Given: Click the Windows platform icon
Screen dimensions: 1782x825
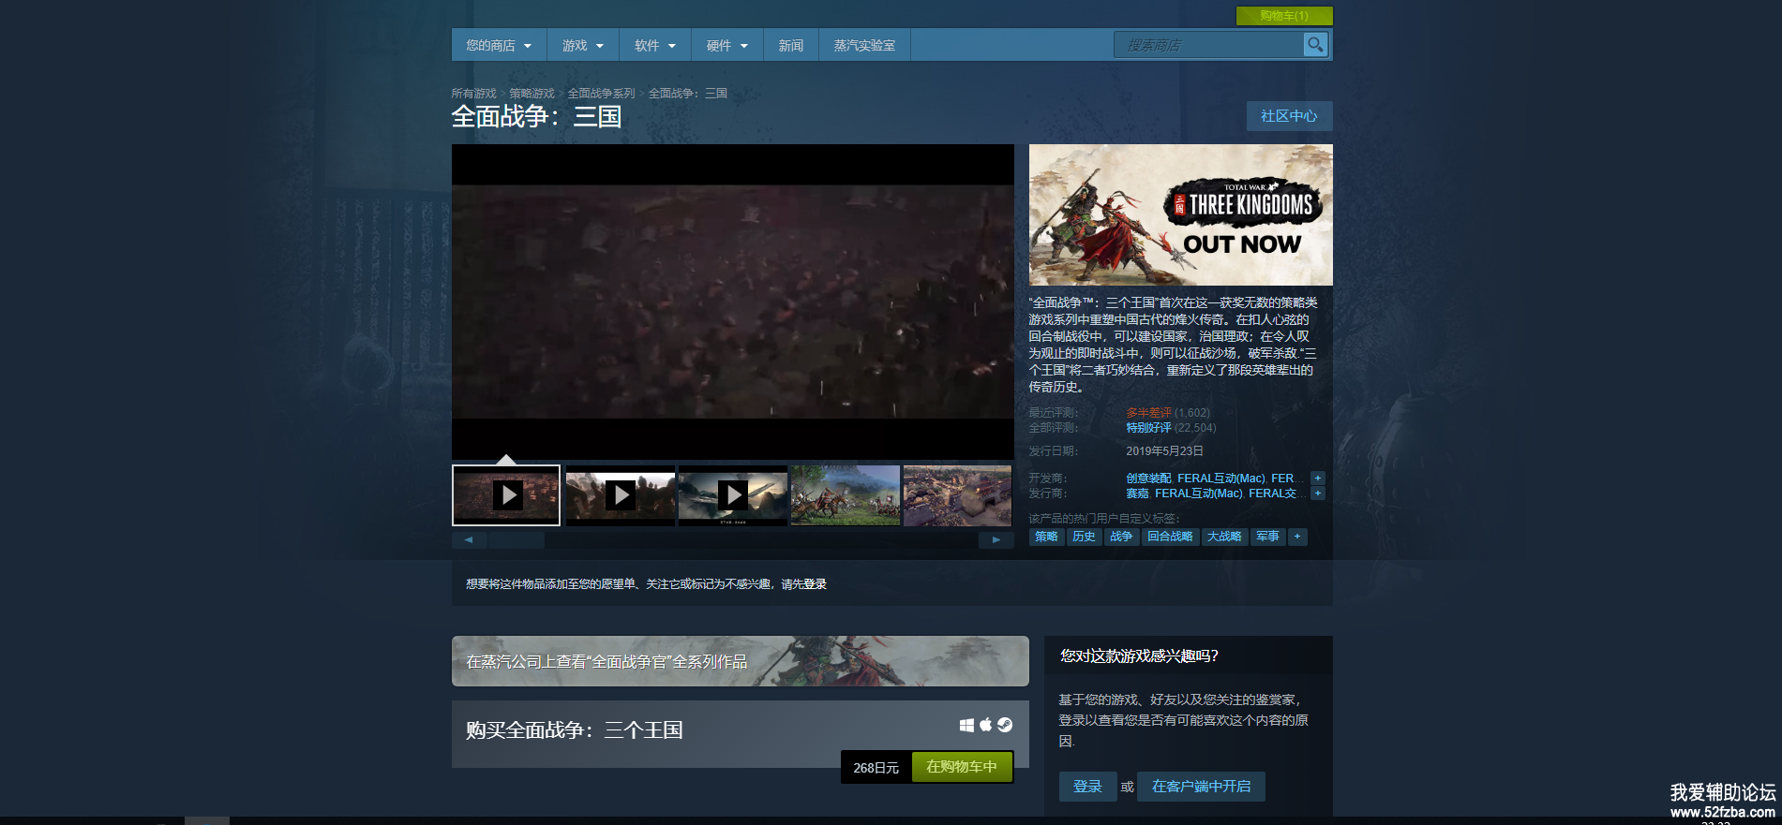Looking at the screenshot, I should tap(966, 725).
